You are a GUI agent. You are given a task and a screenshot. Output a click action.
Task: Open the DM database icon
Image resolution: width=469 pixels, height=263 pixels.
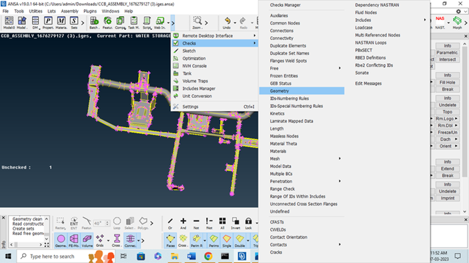pos(35,23)
